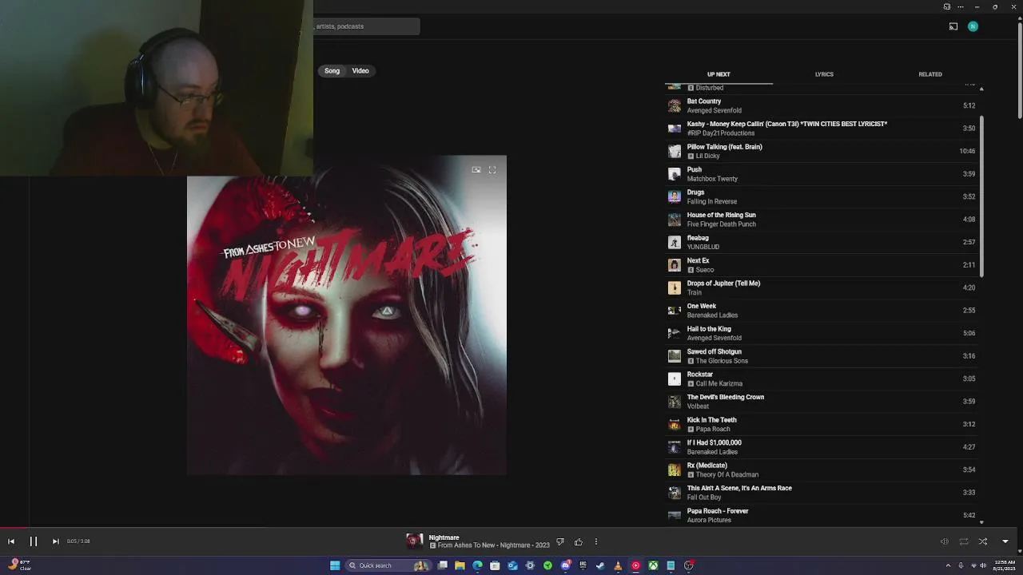Toggle repeat mode in player bar
The image size is (1023, 575).
click(x=964, y=541)
